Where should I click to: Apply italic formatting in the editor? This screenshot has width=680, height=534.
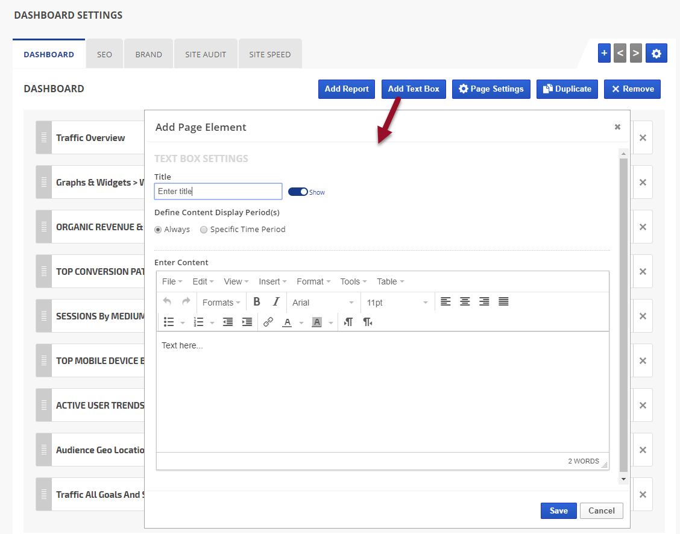point(276,302)
